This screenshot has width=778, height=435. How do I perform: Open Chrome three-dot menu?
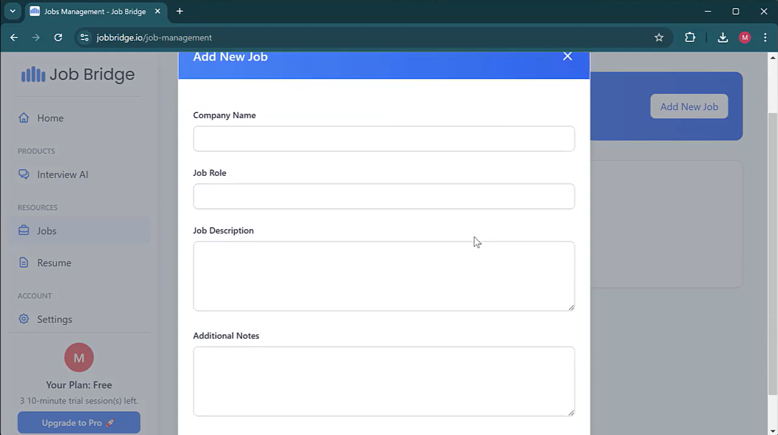765,38
